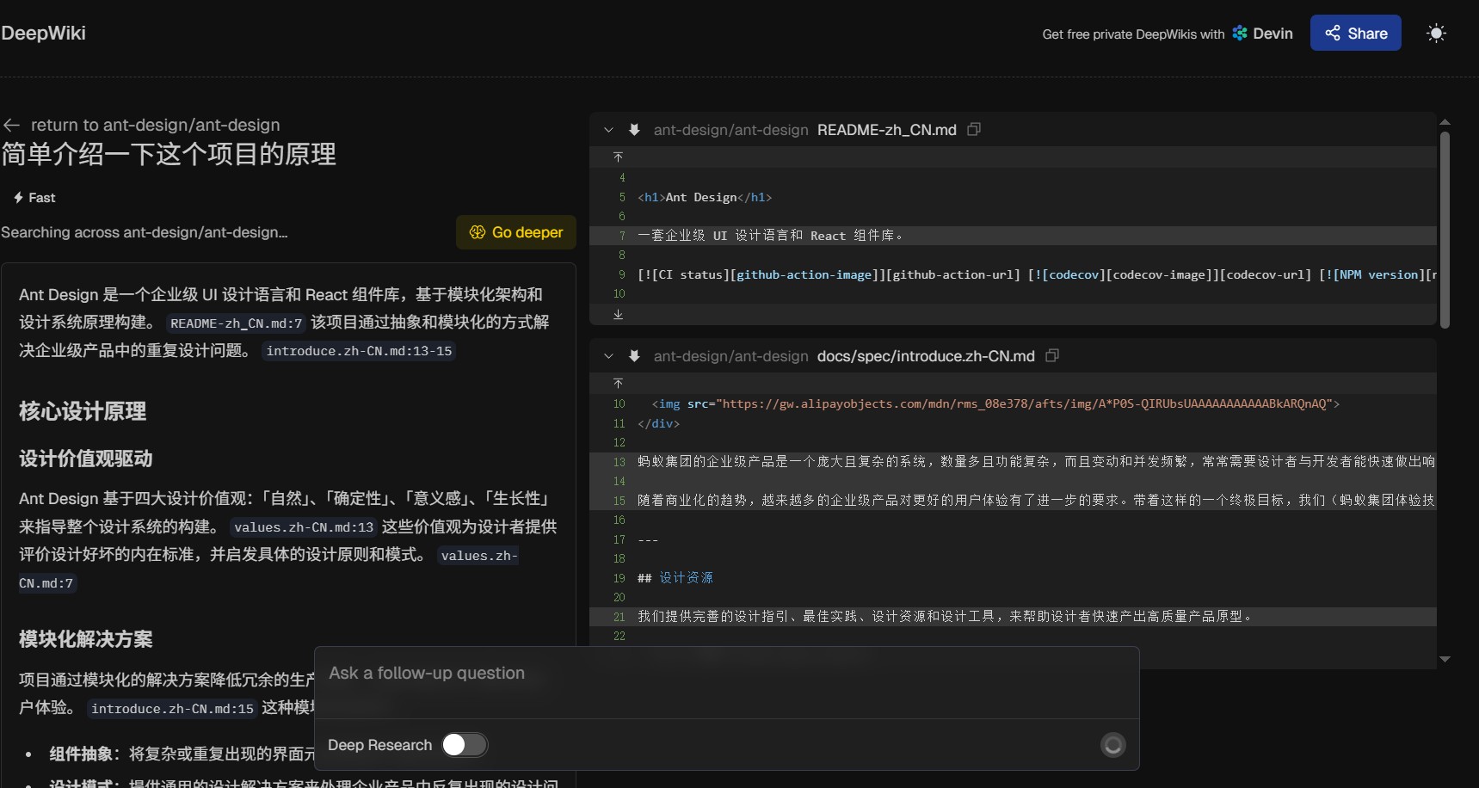The image size is (1479, 788).
Task: Click highlighted line 7 in README code
Action: [1013, 236]
